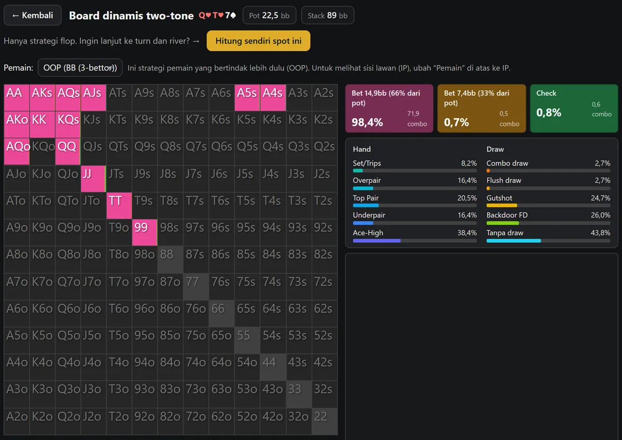Click the Hitung sendiri spot ini button
This screenshot has width=622, height=440.
coord(258,41)
